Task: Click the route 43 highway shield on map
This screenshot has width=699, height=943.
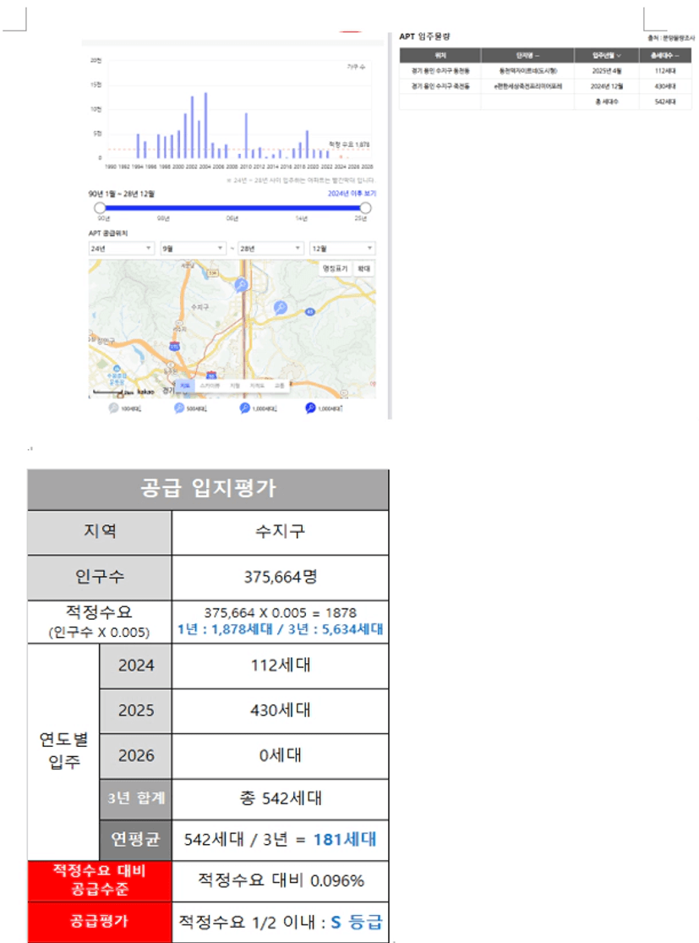Action: tap(309, 311)
